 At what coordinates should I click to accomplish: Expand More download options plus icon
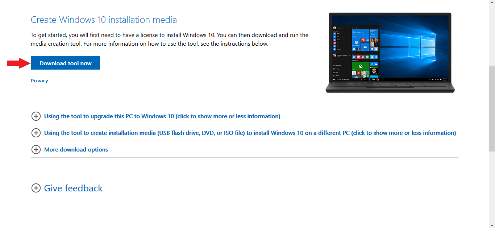[36, 150]
